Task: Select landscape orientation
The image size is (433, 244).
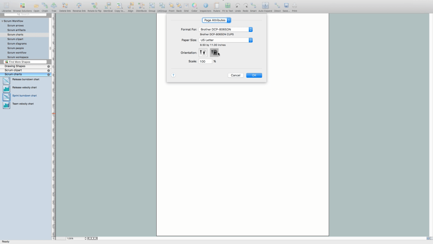Action: [x=214, y=52]
